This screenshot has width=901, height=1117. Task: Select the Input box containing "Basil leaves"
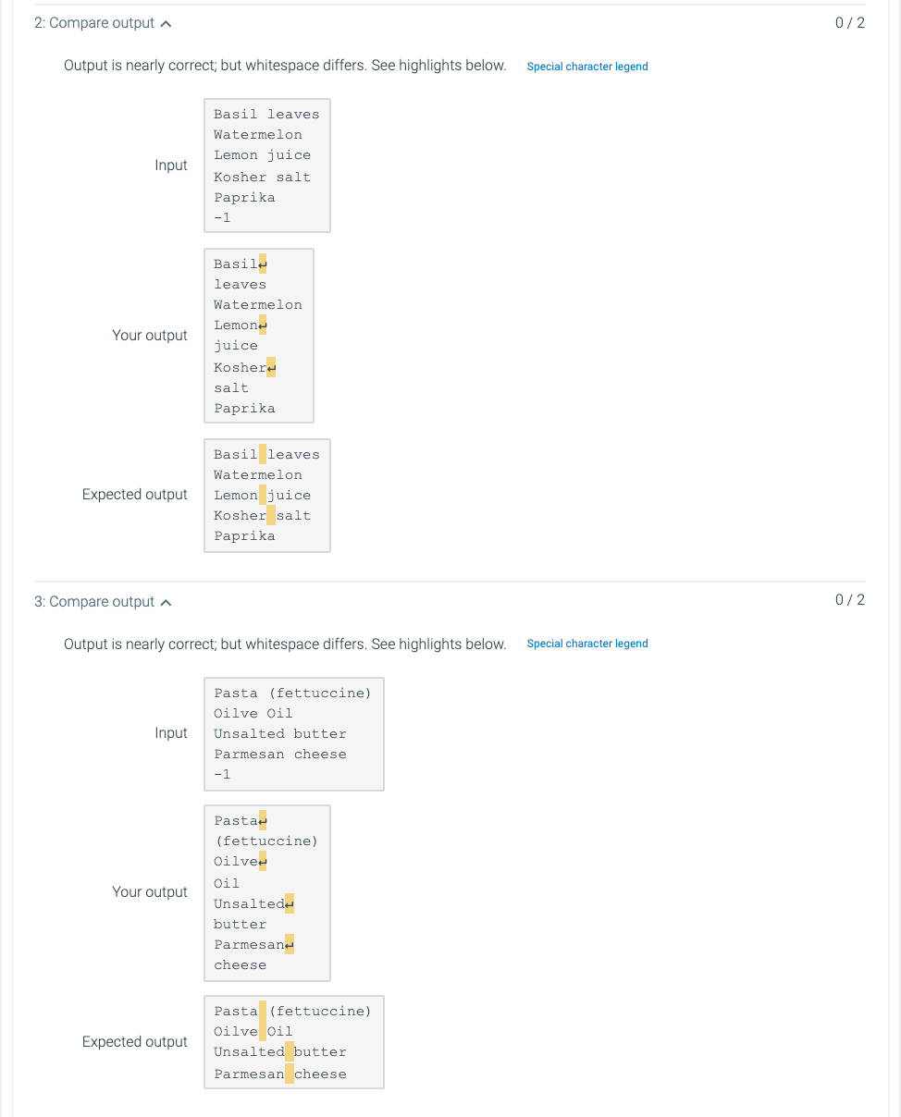[x=266, y=166]
